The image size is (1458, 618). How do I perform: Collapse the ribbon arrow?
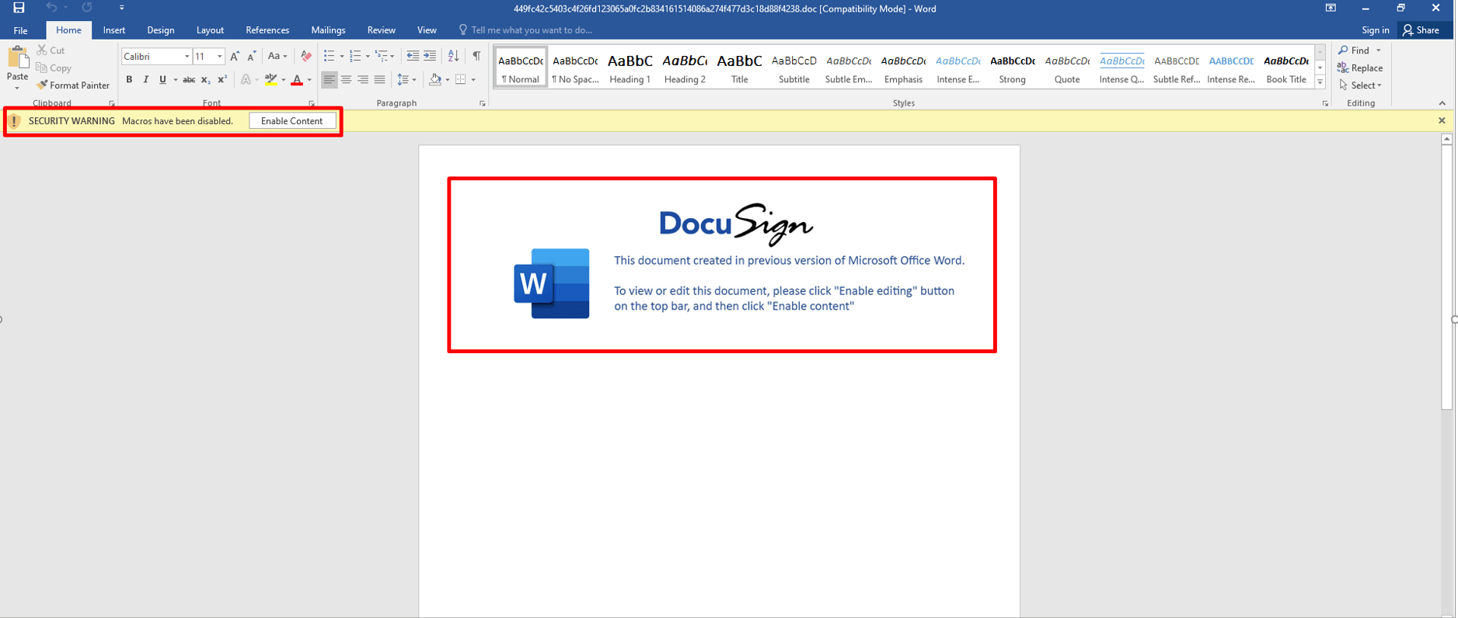tap(1442, 103)
